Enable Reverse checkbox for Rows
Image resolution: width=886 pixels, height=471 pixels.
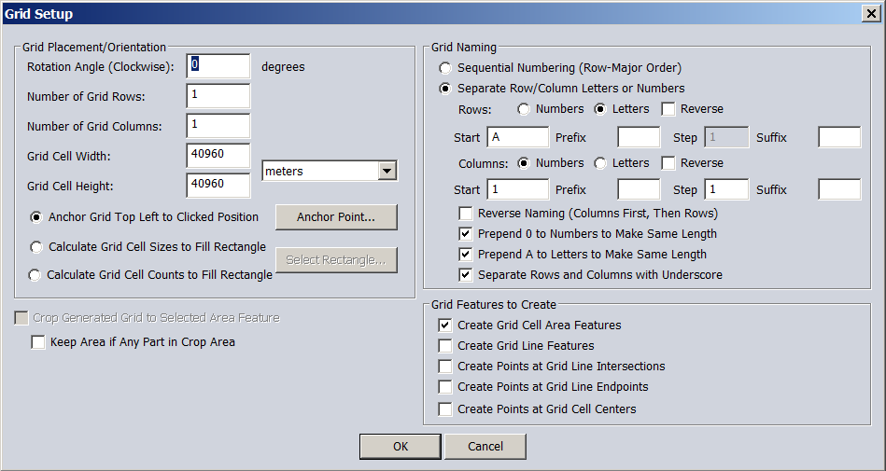668,109
